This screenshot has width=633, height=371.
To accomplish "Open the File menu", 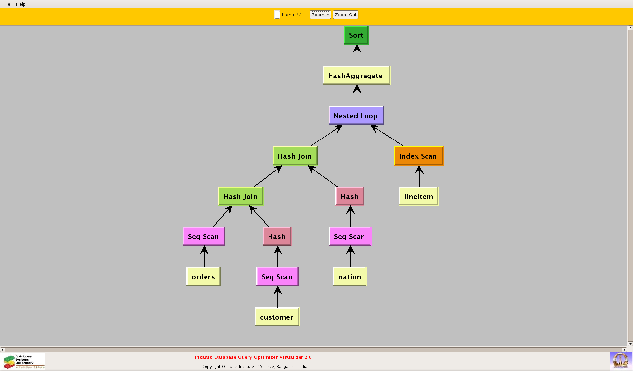I will point(7,4).
